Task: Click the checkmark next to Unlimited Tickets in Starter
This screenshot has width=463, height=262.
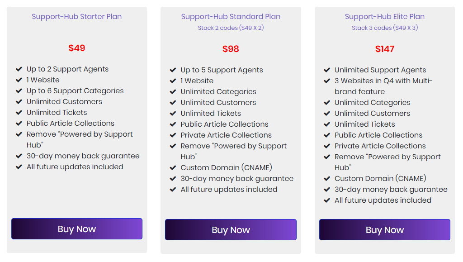Action: click(x=19, y=112)
